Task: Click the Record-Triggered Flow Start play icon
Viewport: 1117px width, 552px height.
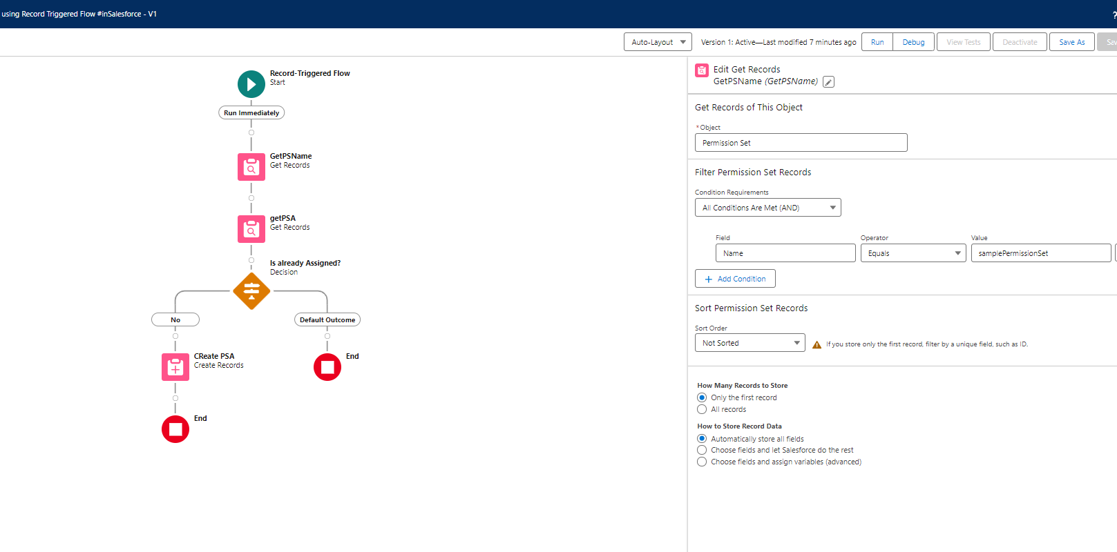Action: pyautogui.click(x=251, y=84)
